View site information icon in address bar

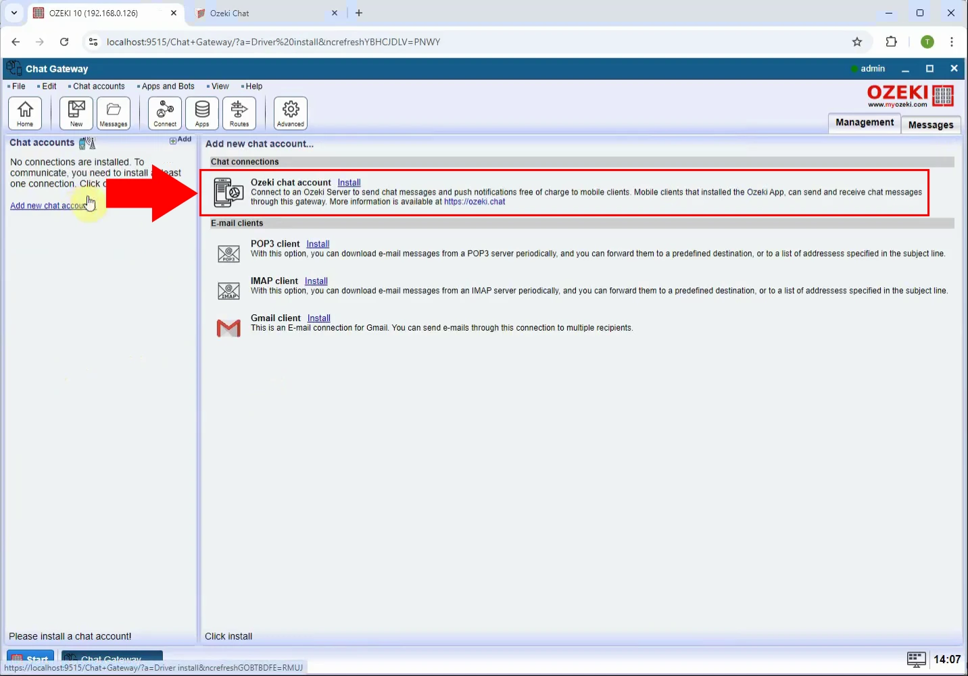[x=93, y=42]
